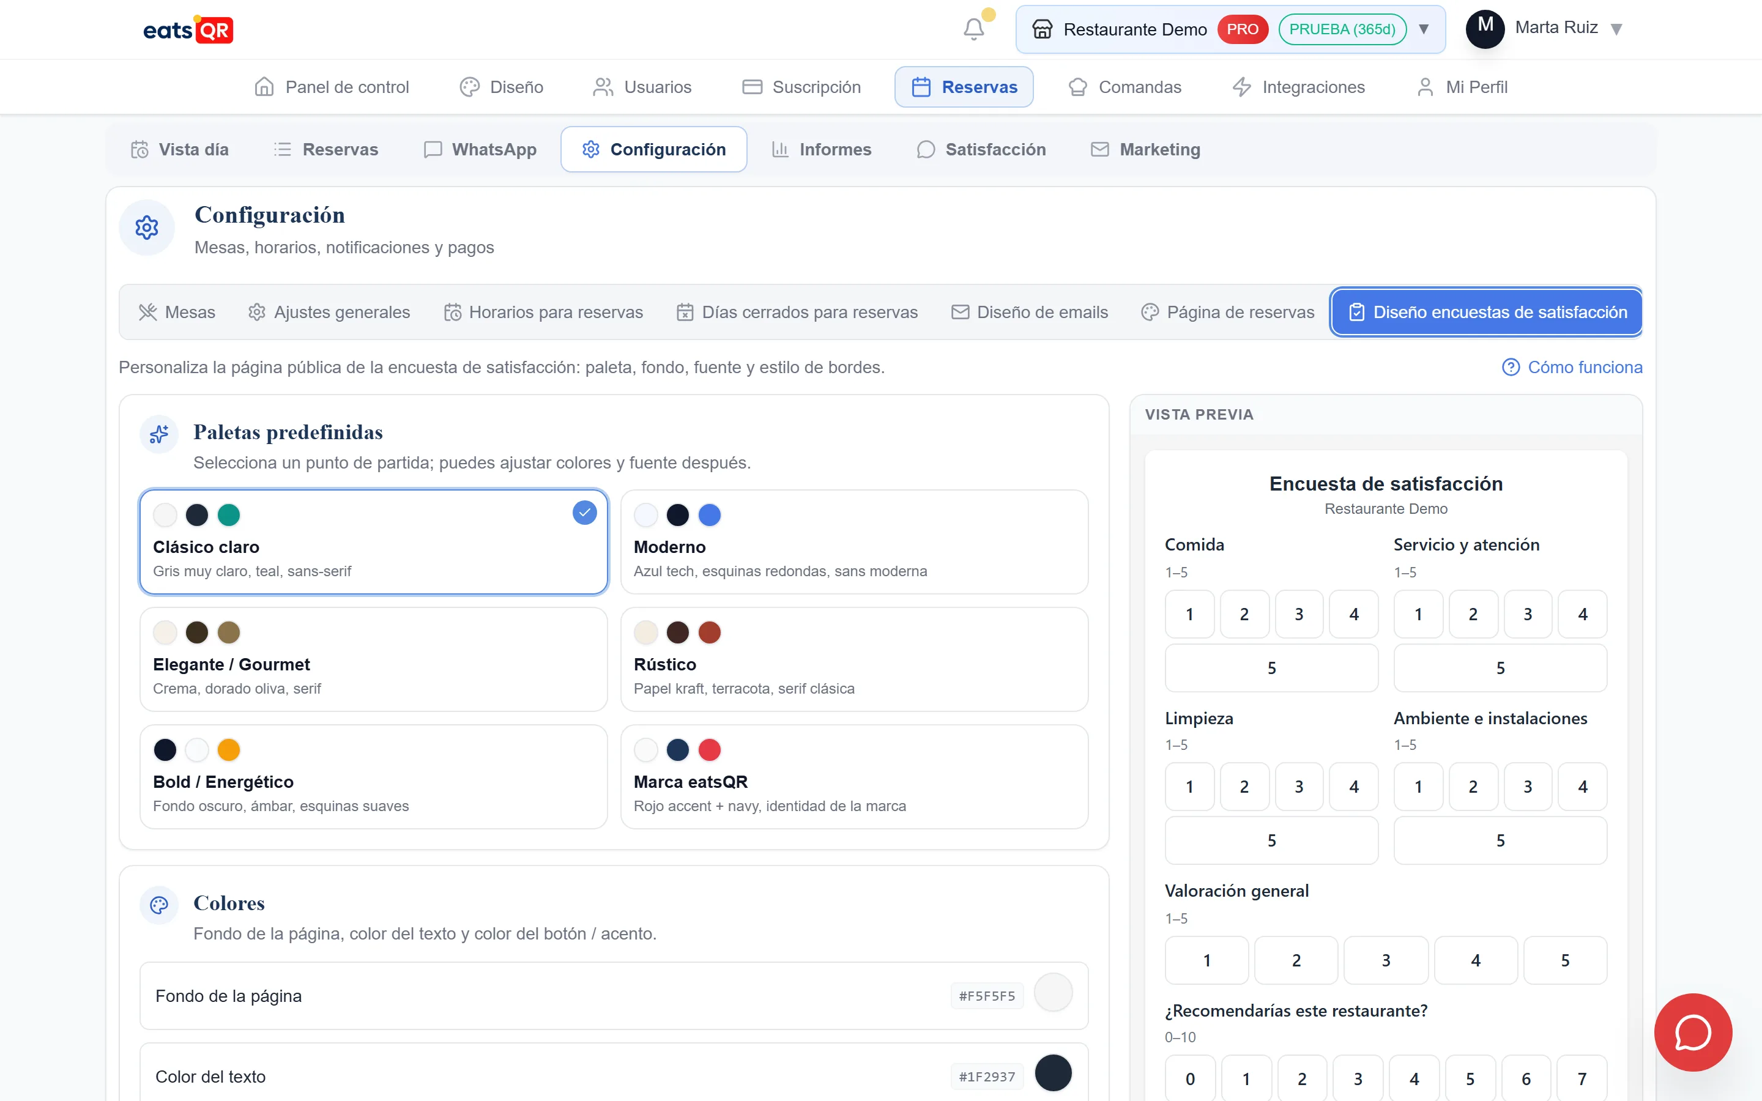This screenshot has height=1101, width=1762.
Task: Open the Fondo de la página color swatch
Action: 1053,993
